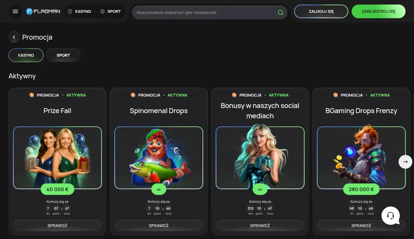
Task: Open the live chat headset icon
Action: pos(390,216)
